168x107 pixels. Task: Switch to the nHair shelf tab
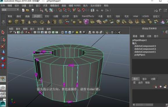click(x=135, y=16)
